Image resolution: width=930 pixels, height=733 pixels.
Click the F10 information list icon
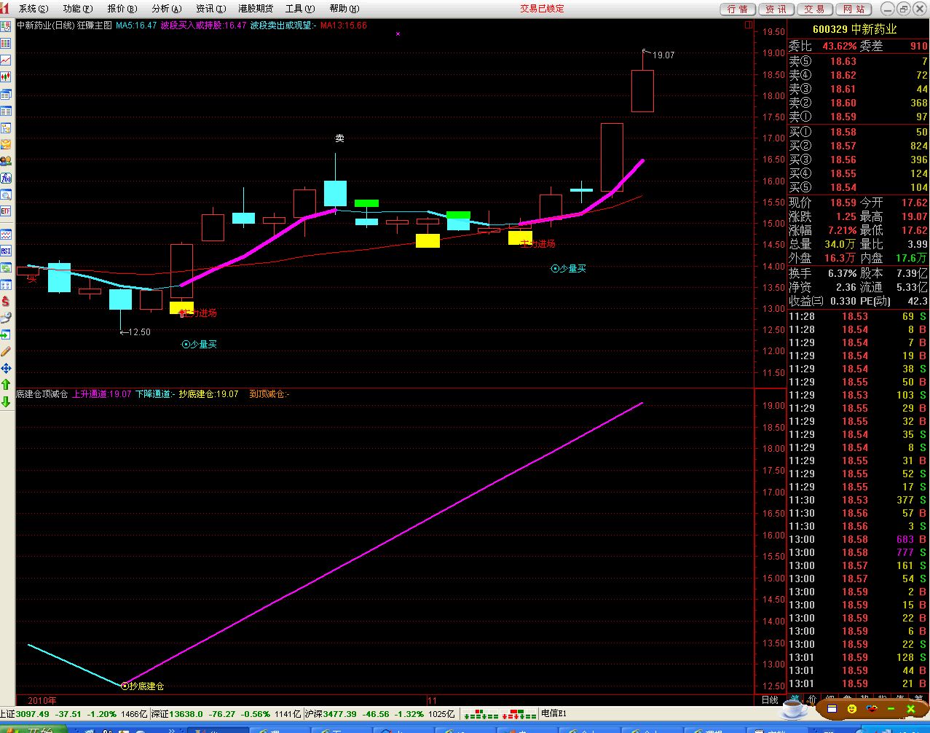6,110
